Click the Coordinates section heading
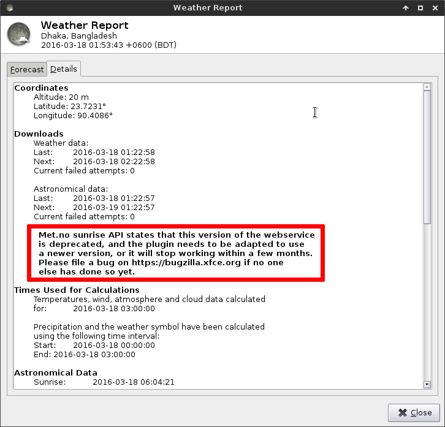This screenshot has height=427, width=445. tap(41, 88)
